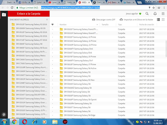Image resolution: width=167 pixels, height=125 pixels.
Task: Launch Opera from the taskbar
Action: click(25, 122)
